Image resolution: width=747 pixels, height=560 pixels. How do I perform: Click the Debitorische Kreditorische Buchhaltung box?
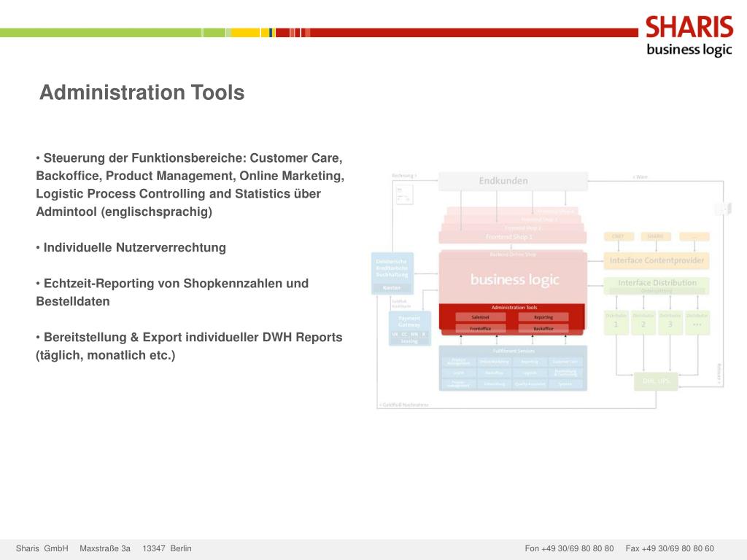[x=392, y=273]
